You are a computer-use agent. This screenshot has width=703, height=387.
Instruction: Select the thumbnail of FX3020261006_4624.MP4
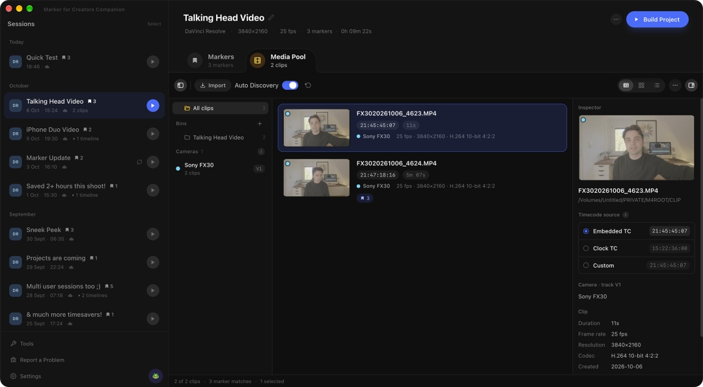point(316,178)
